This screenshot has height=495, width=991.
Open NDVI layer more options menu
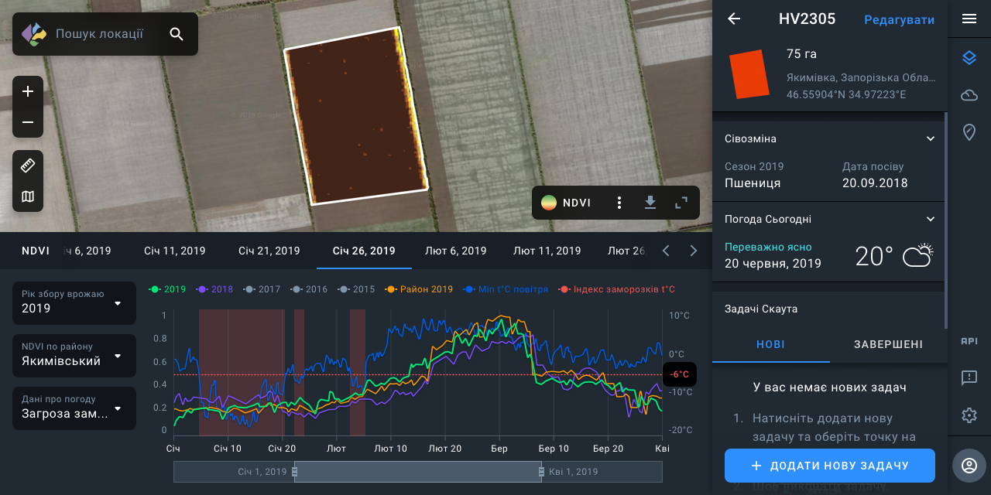(x=619, y=203)
